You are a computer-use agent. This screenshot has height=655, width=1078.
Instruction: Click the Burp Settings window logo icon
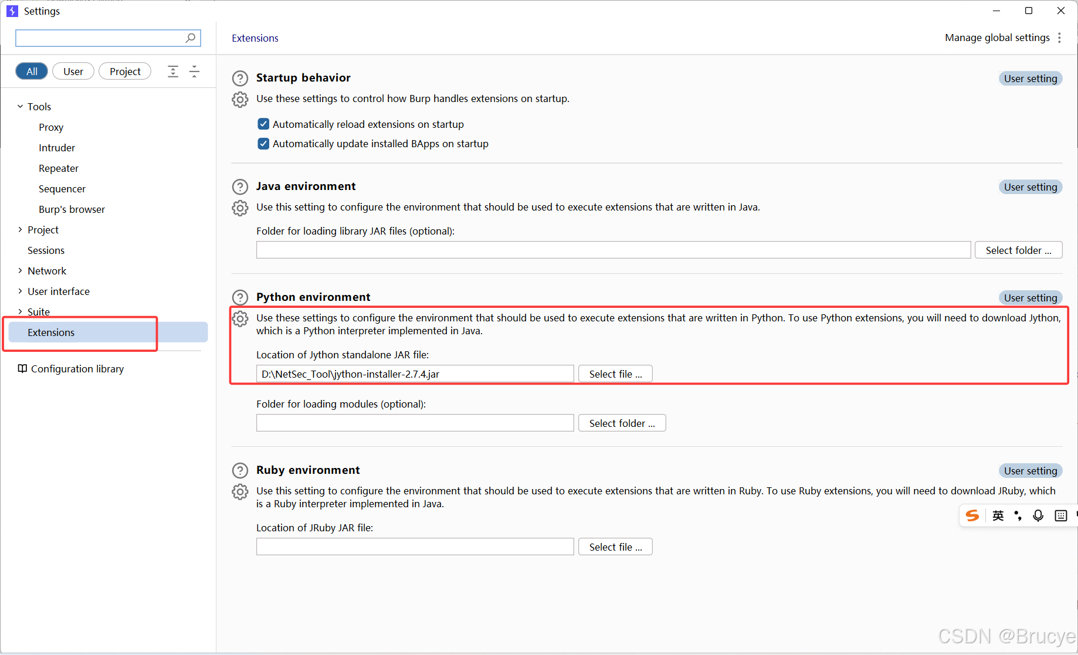point(12,11)
